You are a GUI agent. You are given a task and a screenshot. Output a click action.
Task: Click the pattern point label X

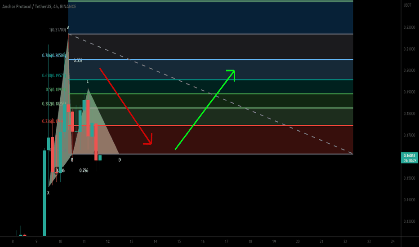tap(48, 193)
